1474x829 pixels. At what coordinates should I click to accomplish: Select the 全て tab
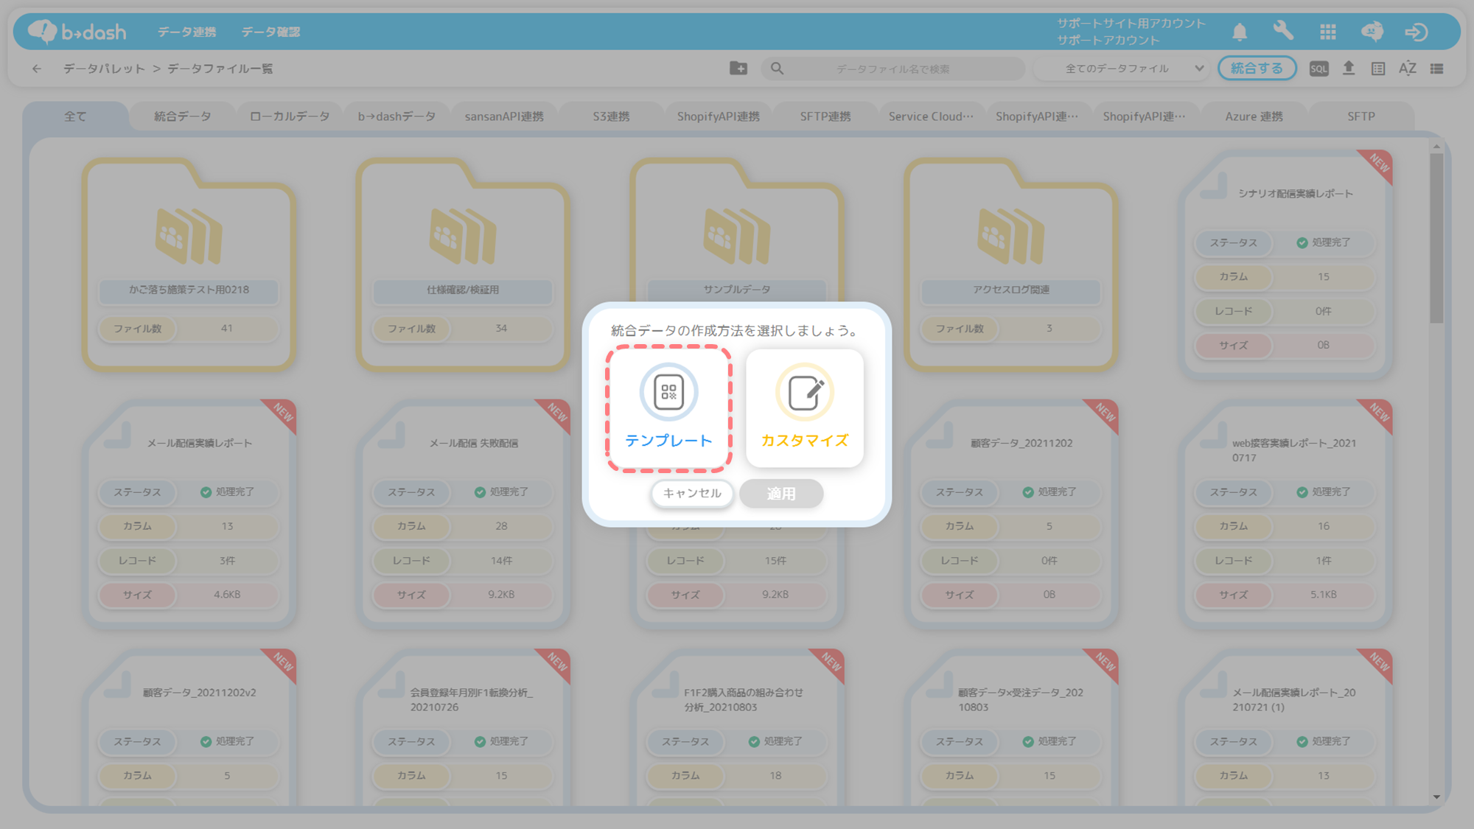tap(75, 116)
